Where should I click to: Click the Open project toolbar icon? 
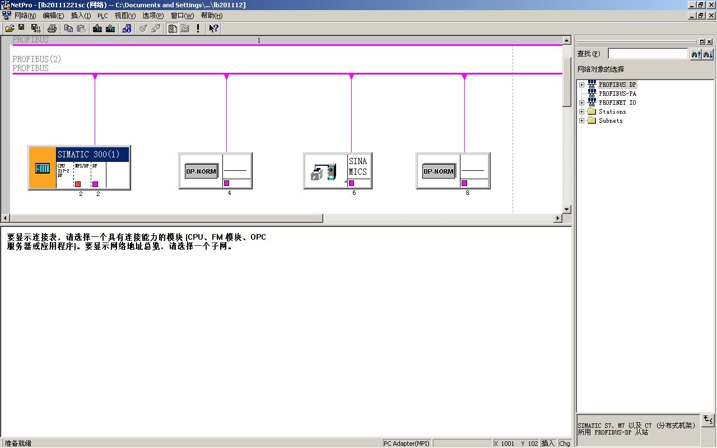(10, 28)
